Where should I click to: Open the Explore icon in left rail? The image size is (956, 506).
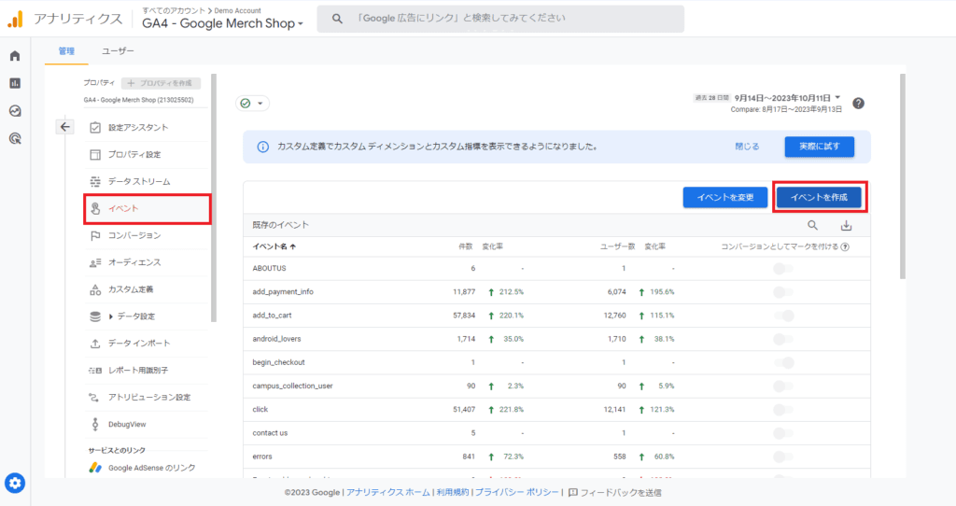[15, 111]
